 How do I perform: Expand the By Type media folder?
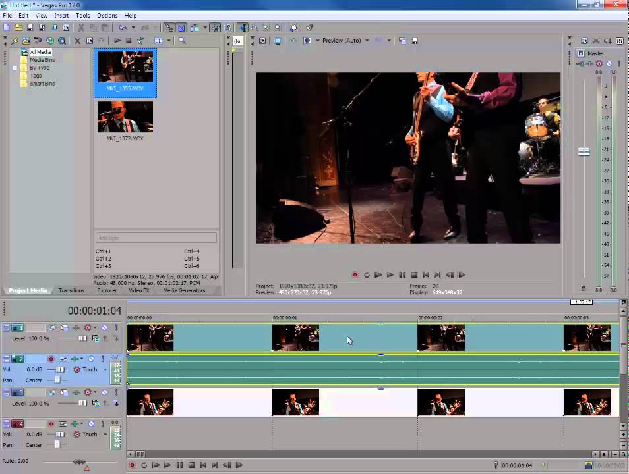15,68
